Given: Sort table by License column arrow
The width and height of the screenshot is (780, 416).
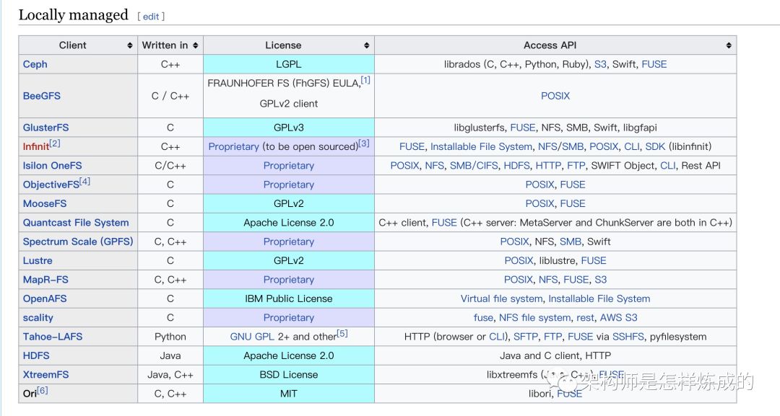Looking at the screenshot, I should (x=367, y=45).
